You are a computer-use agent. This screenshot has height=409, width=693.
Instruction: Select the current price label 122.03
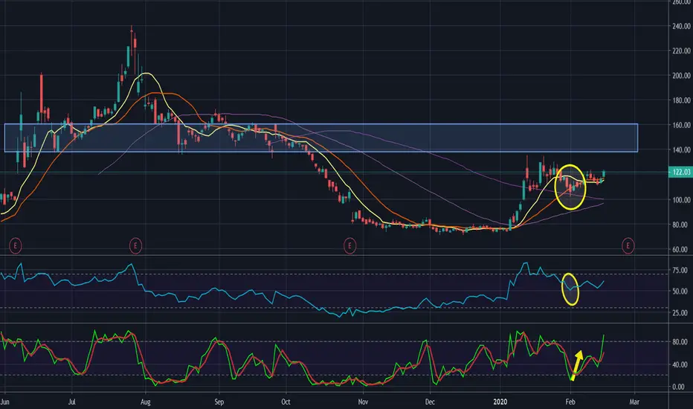tap(681, 172)
